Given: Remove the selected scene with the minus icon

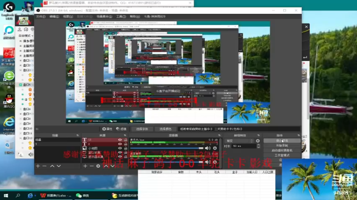Looking at the screenshot, I should click(x=44, y=166).
